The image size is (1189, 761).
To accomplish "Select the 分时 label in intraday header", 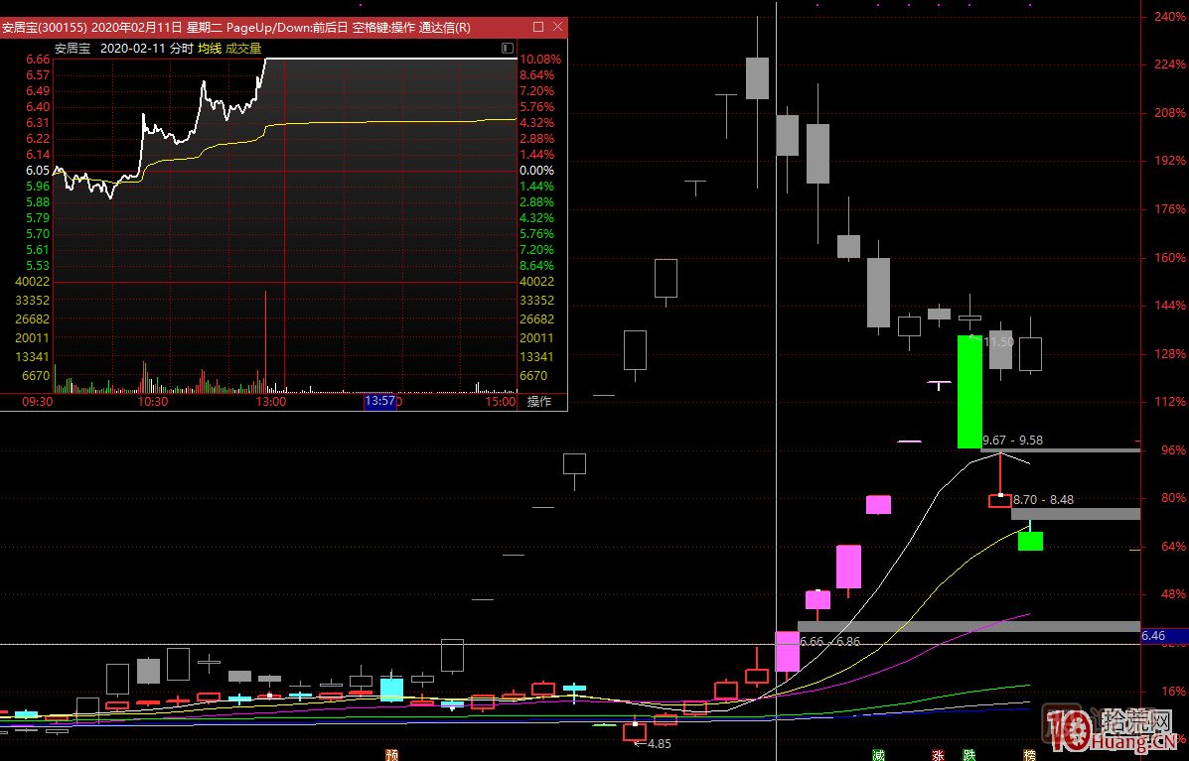I will pos(181,48).
